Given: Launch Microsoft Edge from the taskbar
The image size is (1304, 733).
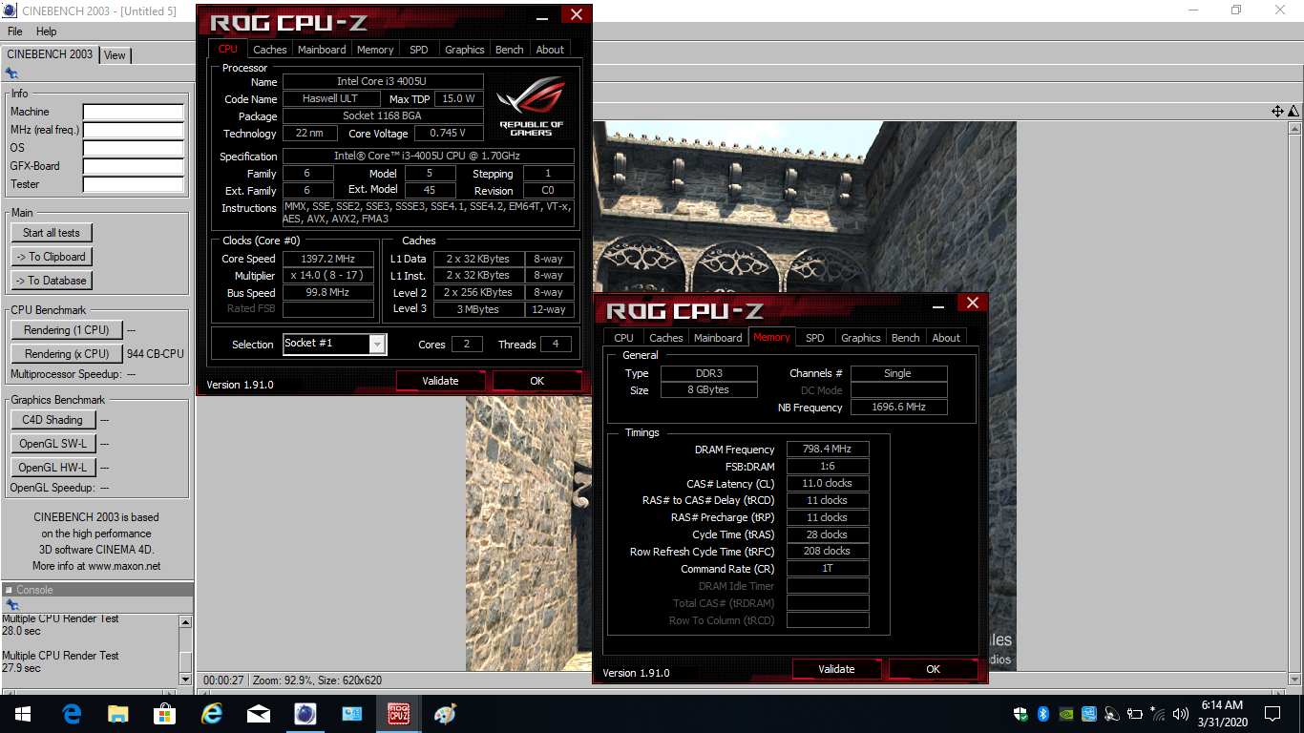Looking at the screenshot, I should tap(72, 713).
